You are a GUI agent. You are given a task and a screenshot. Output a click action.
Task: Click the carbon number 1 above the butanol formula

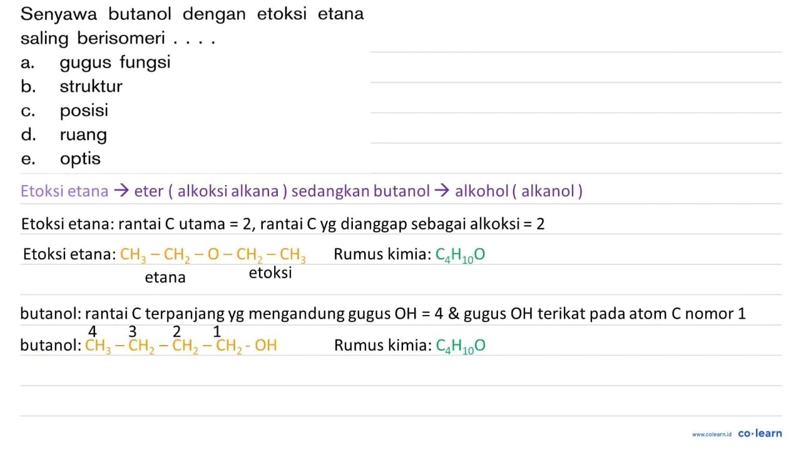click(217, 331)
